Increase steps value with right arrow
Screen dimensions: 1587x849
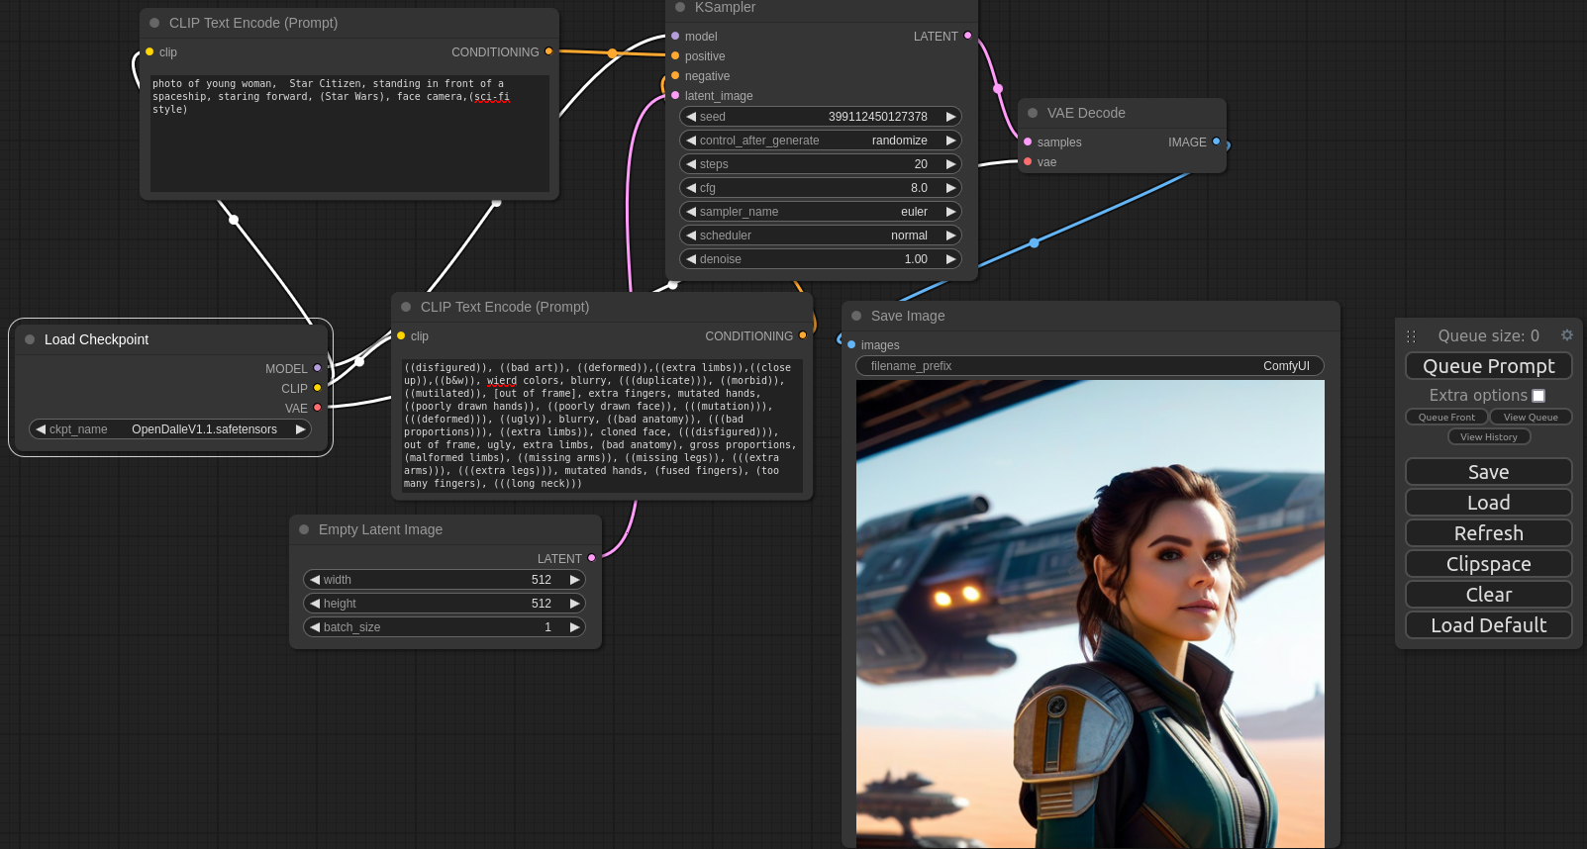pyautogui.click(x=950, y=164)
